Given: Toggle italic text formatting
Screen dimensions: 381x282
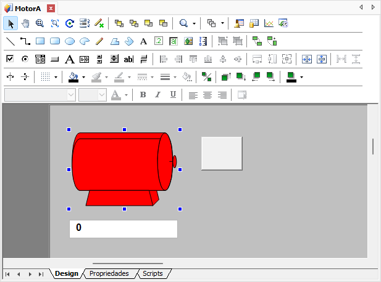Looking at the screenshot, I should (157, 95).
